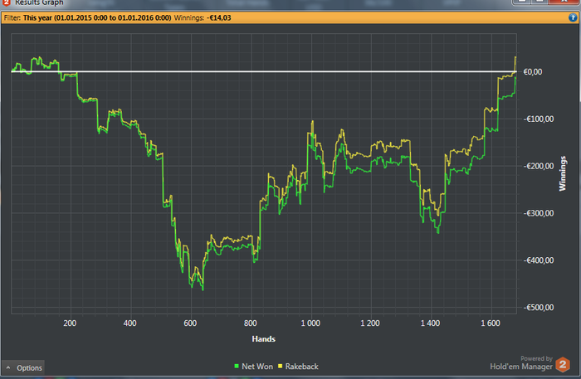Click the 1 000 hands axis label
The height and width of the screenshot is (379, 581).
310,323
